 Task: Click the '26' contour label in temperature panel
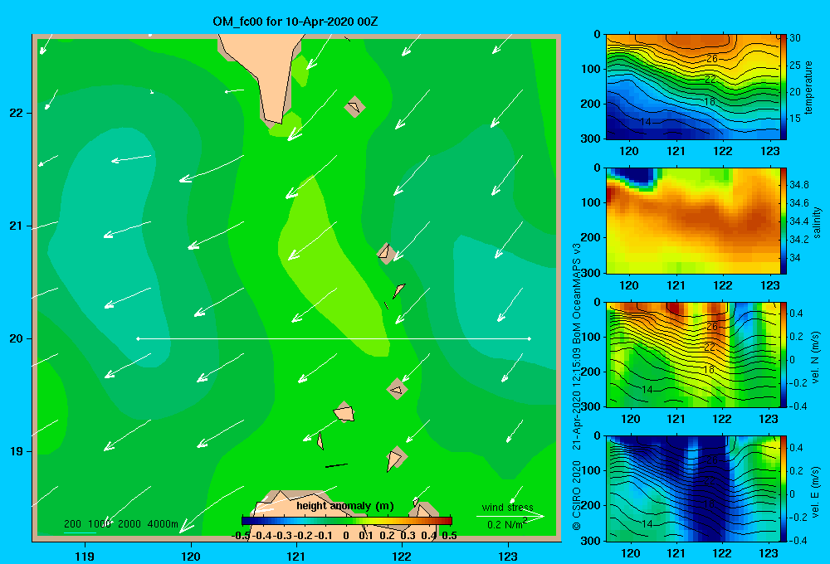[712, 58]
